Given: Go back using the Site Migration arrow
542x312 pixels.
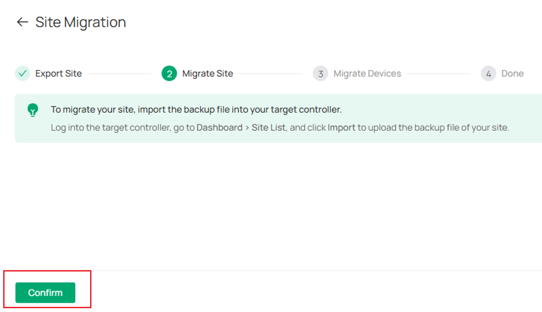Looking at the screenshot, I should [23, 22].
